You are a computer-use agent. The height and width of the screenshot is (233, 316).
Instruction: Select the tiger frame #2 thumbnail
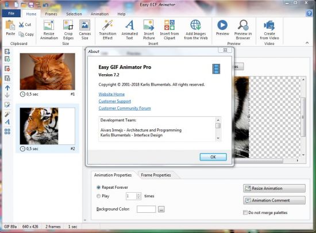pos(47,126)
